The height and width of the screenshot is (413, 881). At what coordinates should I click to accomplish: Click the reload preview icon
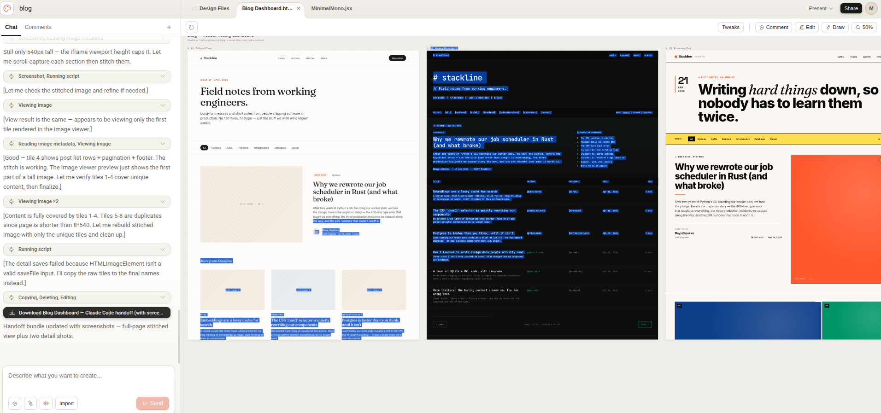pos(192,27)
